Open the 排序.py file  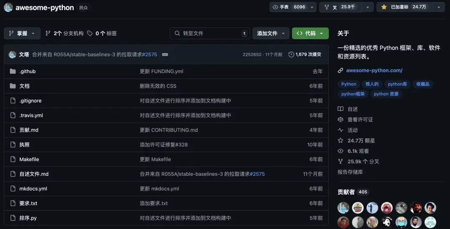[x=28, y=218]
